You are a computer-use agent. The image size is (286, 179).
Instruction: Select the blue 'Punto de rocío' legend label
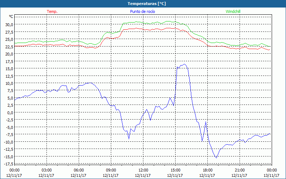point(142,11)
